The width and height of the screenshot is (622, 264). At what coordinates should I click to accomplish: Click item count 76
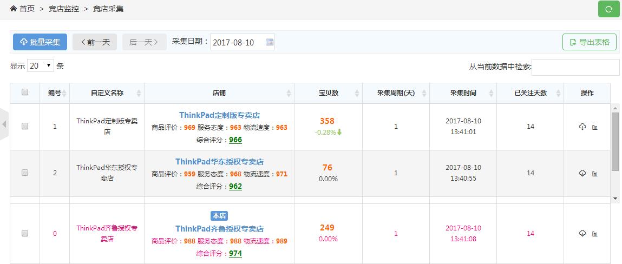pos(328,168)
